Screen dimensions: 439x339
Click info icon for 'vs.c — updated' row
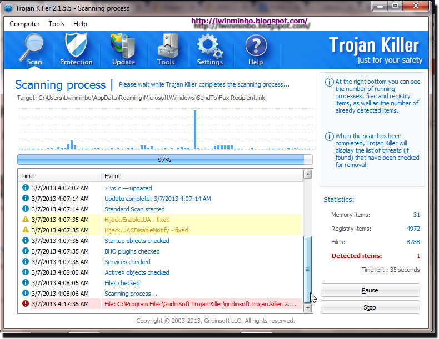tap(25, 188)
